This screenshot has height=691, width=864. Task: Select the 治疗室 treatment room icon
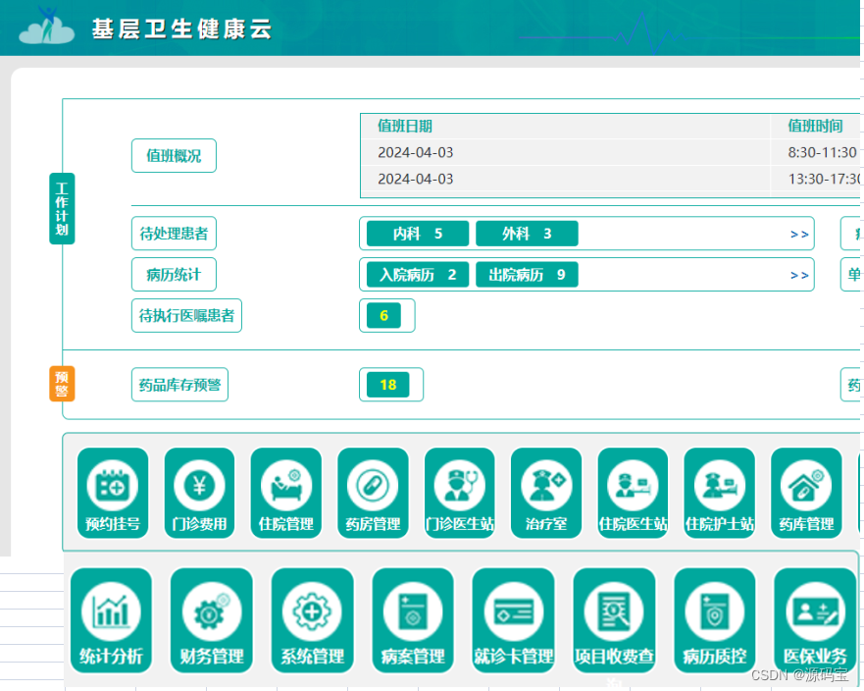pos(545,493)
